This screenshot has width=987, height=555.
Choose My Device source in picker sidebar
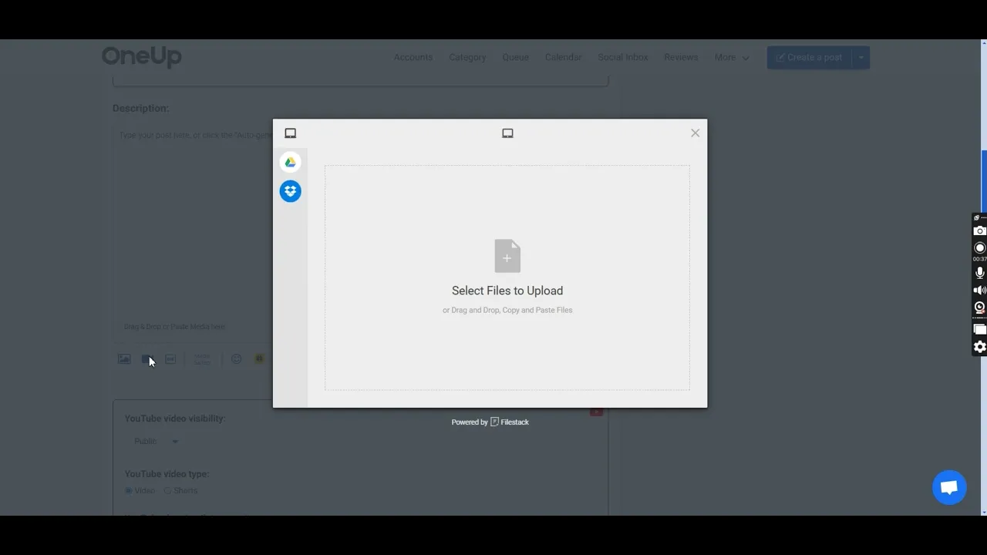coord(290,133)
